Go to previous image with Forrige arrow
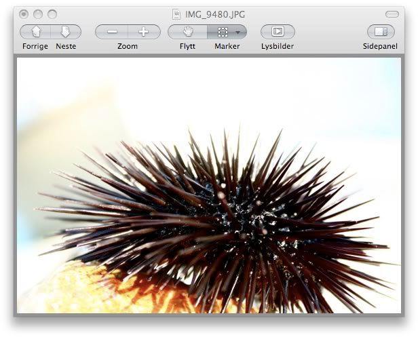The image size is (418, 337). pyautogui.click(x=35, y=32)
